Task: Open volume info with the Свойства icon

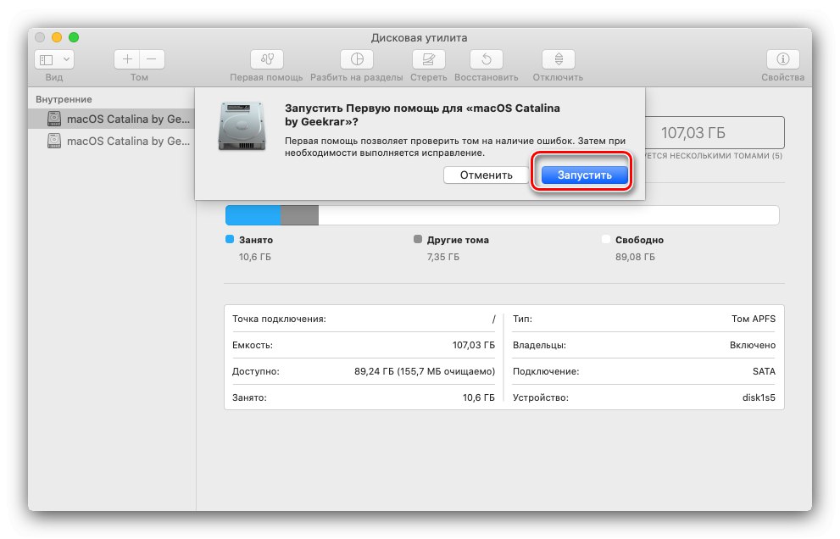Action: coord(782,58)
